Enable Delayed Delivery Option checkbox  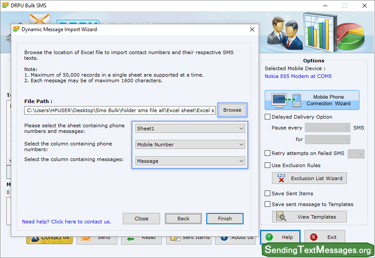point(267,116)
